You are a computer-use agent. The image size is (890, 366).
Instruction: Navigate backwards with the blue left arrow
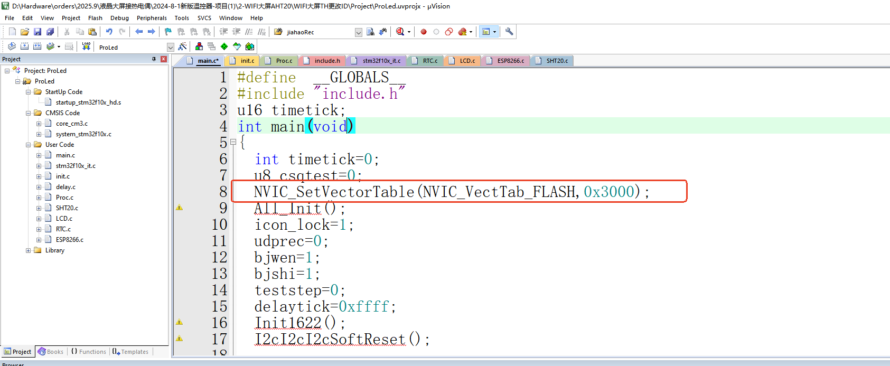point(139,32)
